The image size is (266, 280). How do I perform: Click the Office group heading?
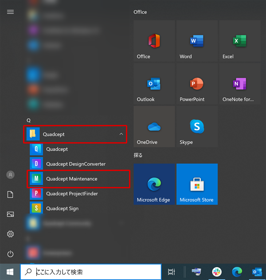[140, 12]
